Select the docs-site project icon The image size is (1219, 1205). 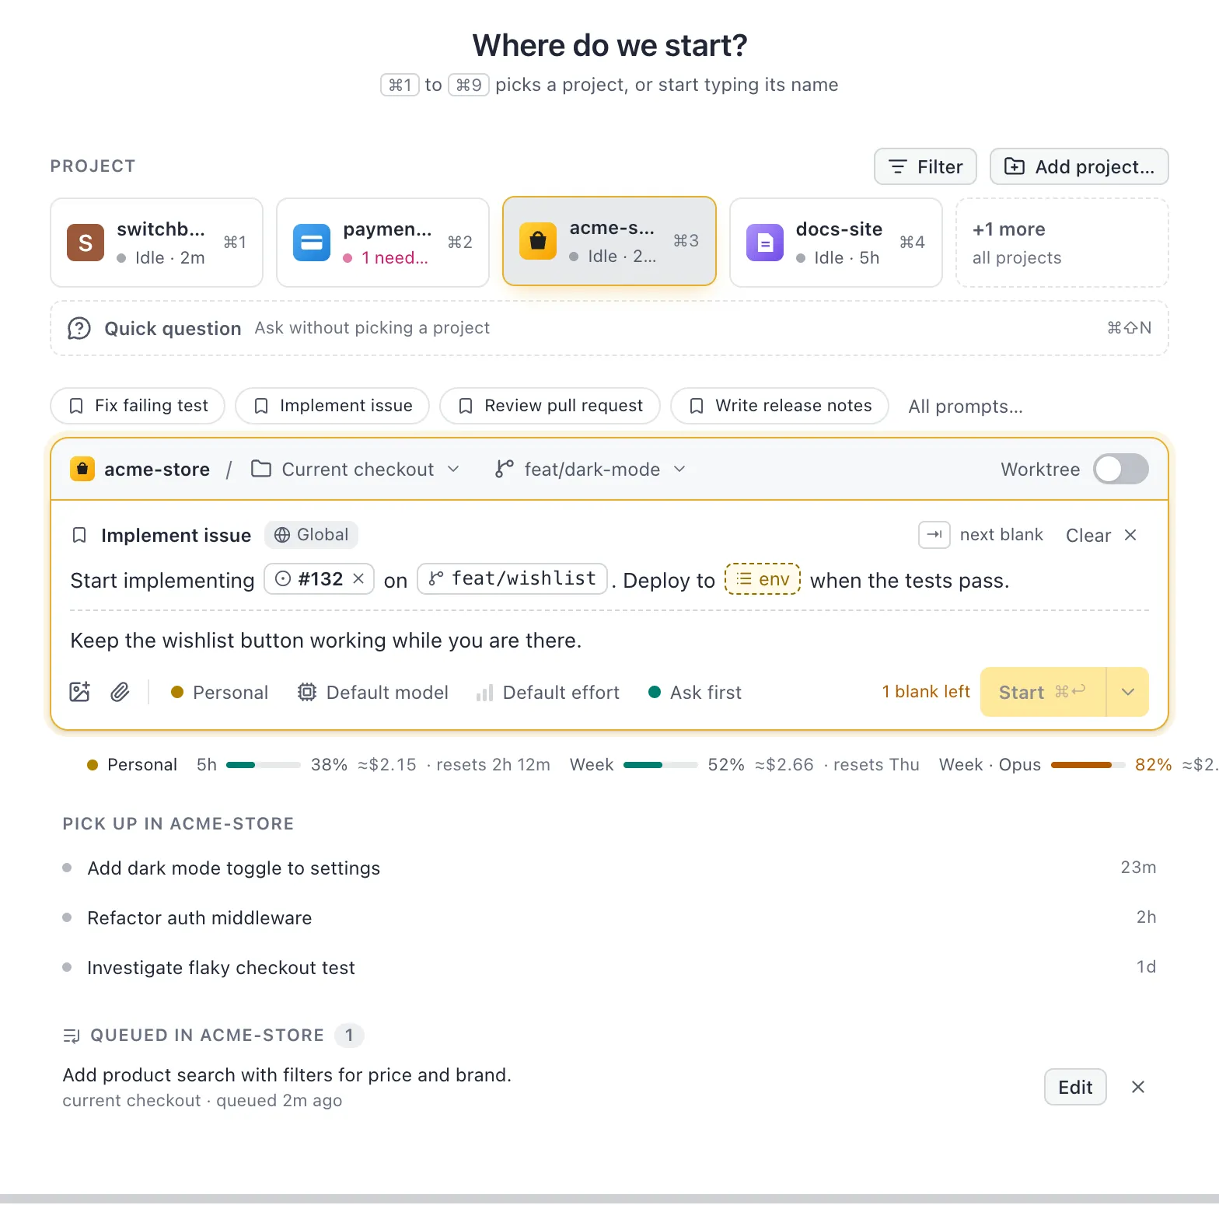(765, 243)
